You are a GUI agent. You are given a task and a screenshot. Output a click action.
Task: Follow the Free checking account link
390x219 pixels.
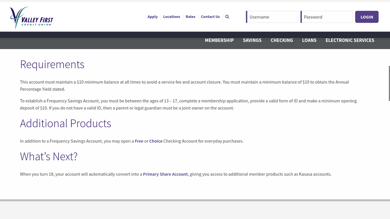[139, 141]
